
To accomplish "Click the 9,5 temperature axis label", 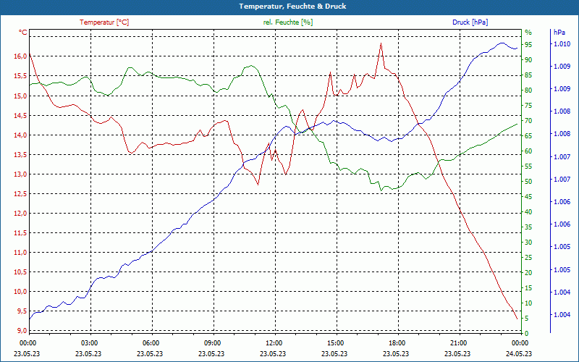I will click(x=22, y=311).
